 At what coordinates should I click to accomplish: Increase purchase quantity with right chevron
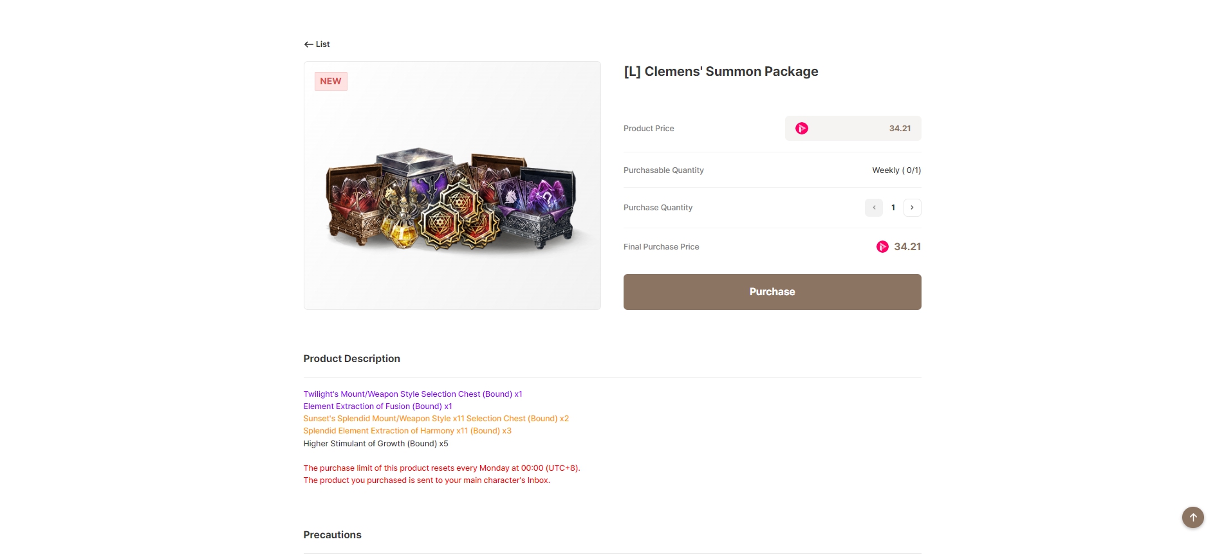(x=912, y=208)
